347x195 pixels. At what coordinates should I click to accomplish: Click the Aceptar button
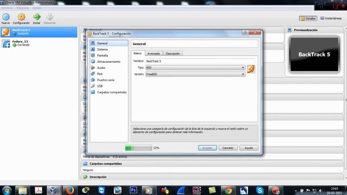click(207, 148)
